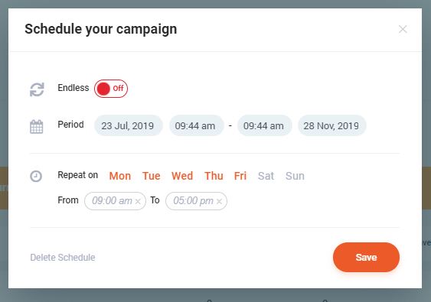Viewport: 431px width, 302px height.
Task: Open the start date 23 Jul, 2019 picker
Action: pos(128,125)
